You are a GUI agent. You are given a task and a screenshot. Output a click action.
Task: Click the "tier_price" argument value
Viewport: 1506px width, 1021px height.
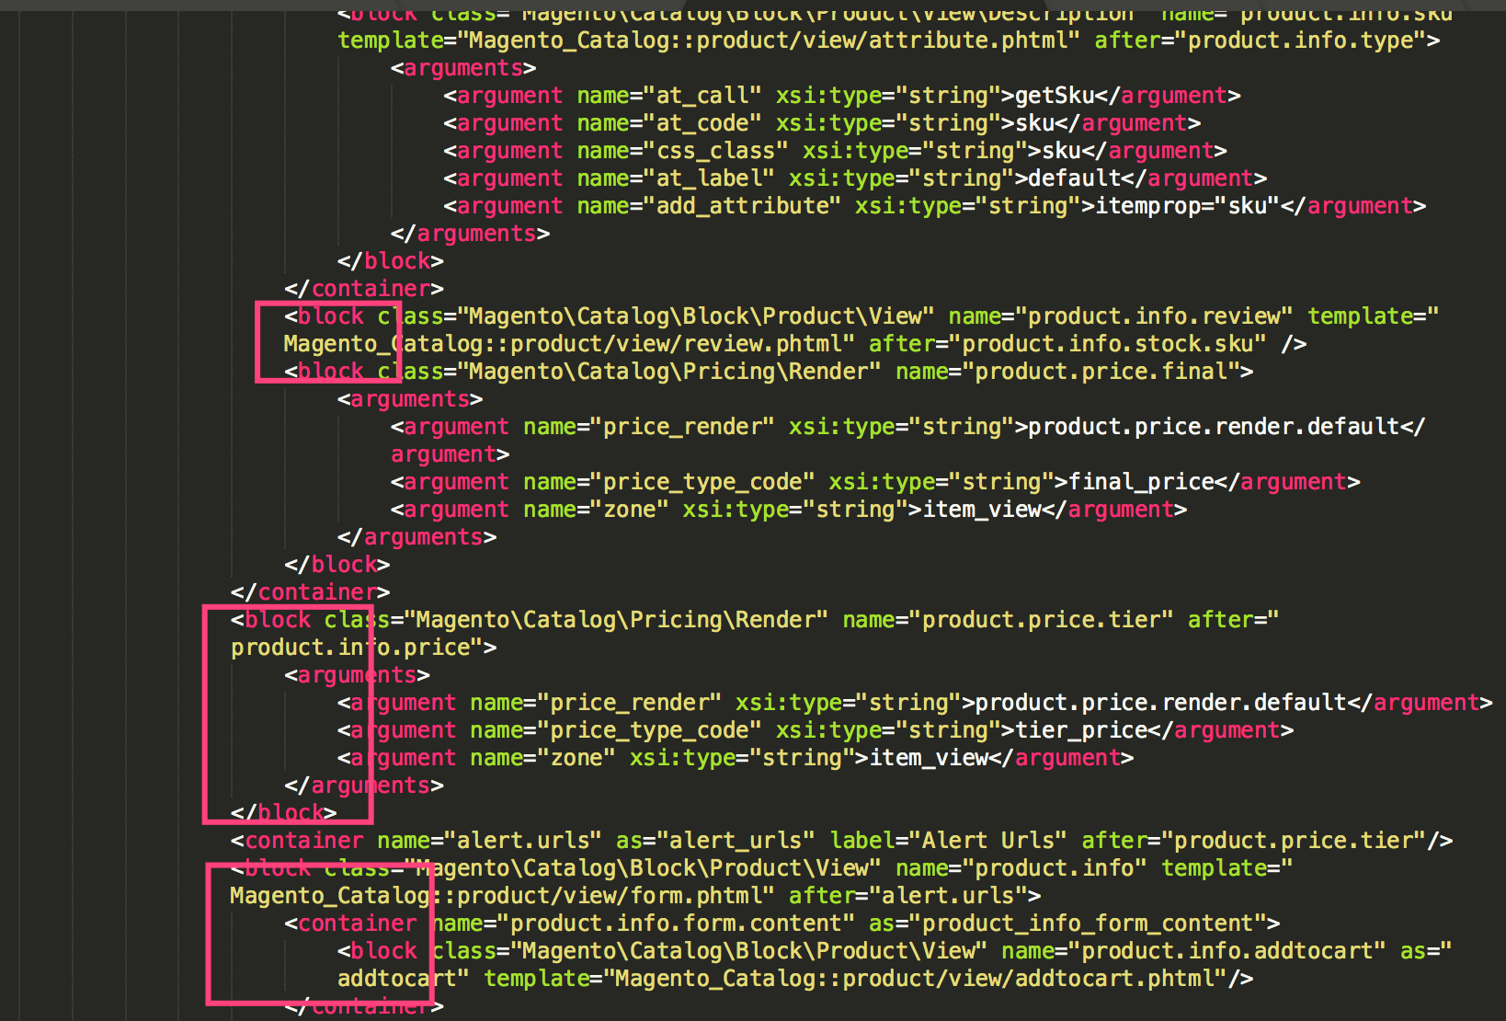(x=1081, y=730)
